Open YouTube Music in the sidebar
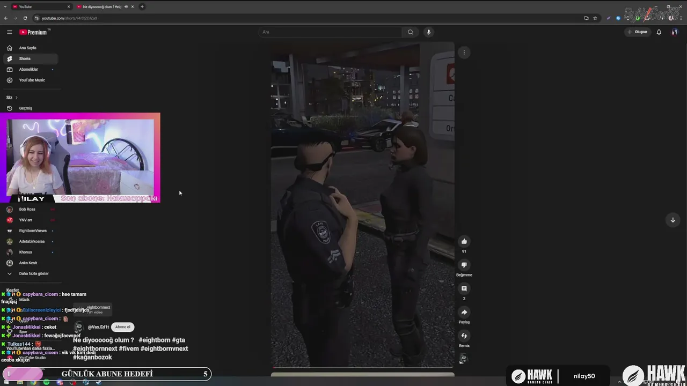This screenshot has width=687, height=386. 32,80
